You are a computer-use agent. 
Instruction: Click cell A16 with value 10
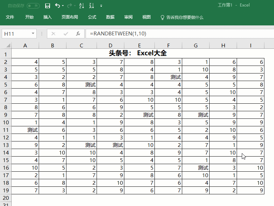(25, 168)
